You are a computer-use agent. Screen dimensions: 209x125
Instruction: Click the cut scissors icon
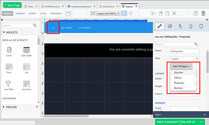click(x=154, y=14)
